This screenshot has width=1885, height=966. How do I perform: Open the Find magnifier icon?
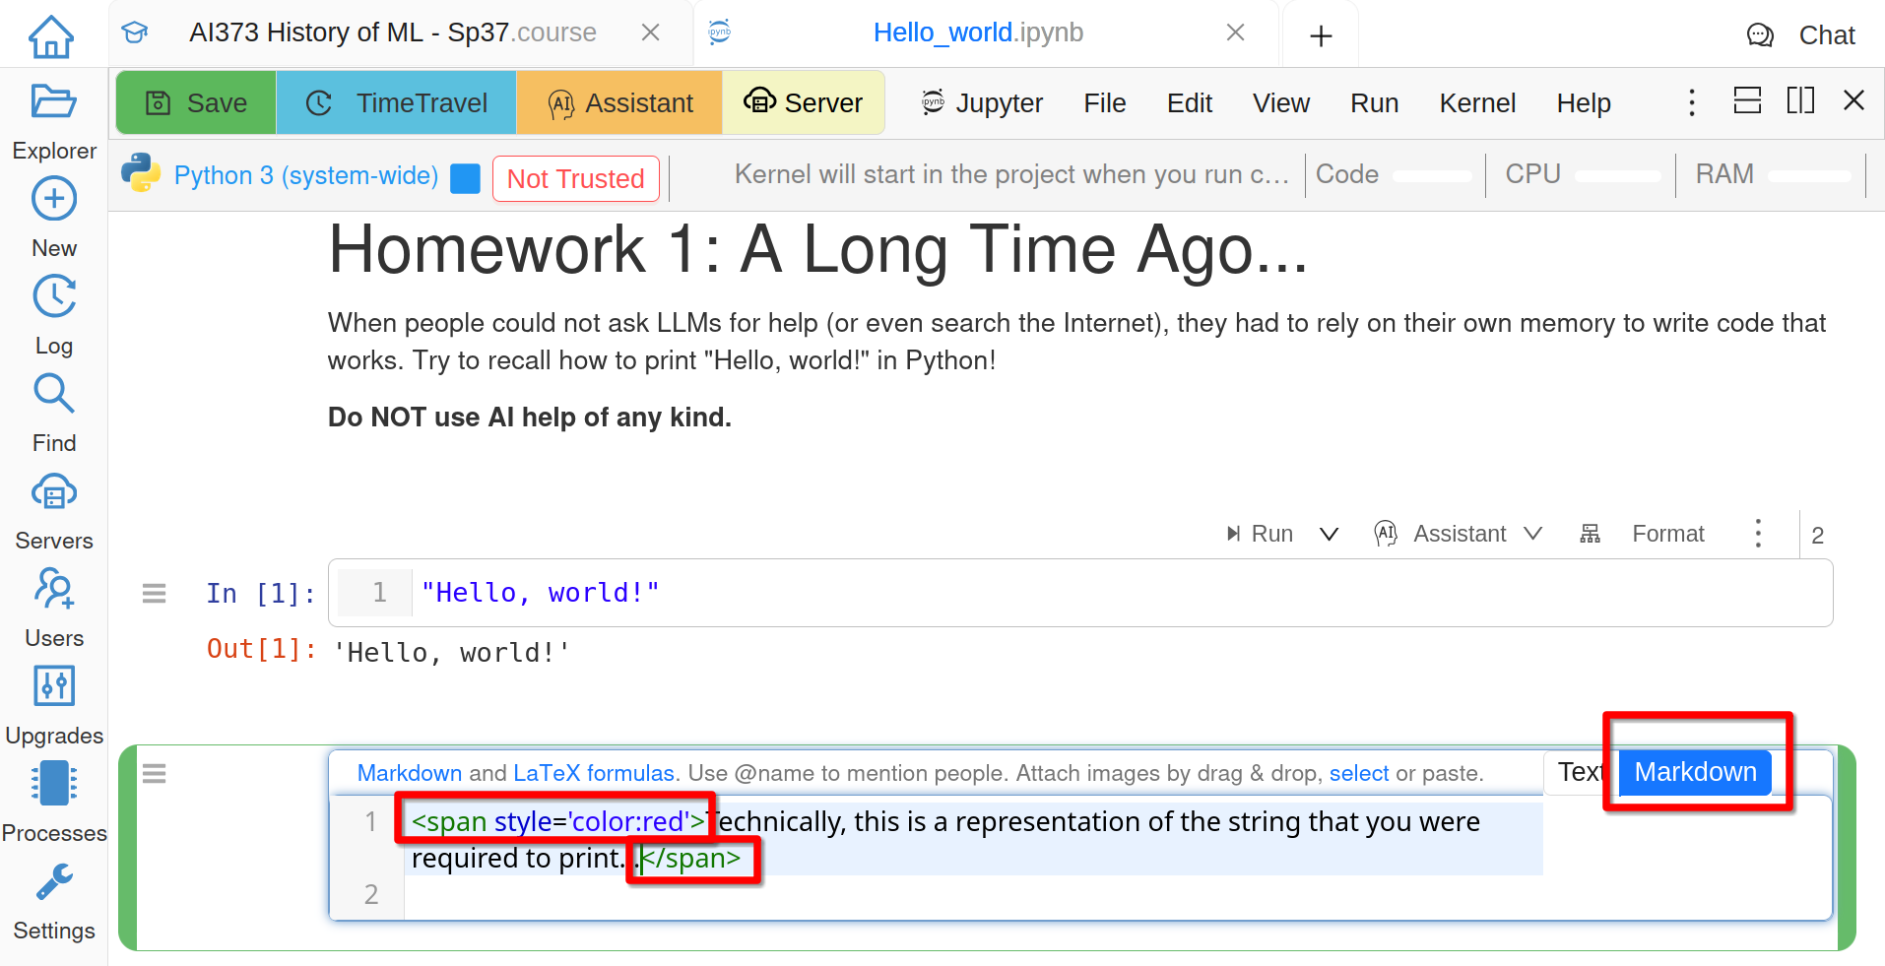(x=53, y=395)
